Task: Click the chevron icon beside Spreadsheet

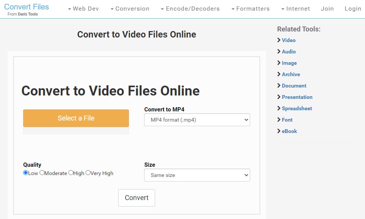Action: coord(279,108)
